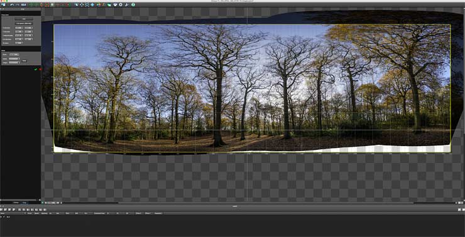
Task: Select the four-arrow move tool in toolbar
Action: tap(82, 5)
